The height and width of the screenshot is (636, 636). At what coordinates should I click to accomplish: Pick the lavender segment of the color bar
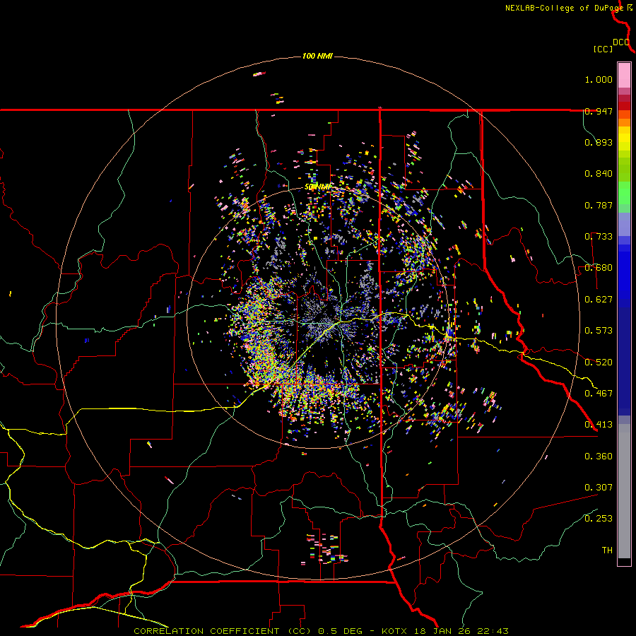point(624,224)
